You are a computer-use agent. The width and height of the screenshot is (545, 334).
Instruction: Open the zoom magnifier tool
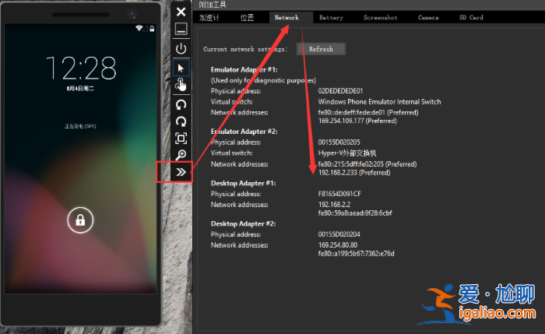181,156
